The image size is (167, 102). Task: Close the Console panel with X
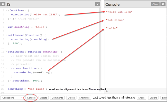point(163,4)
